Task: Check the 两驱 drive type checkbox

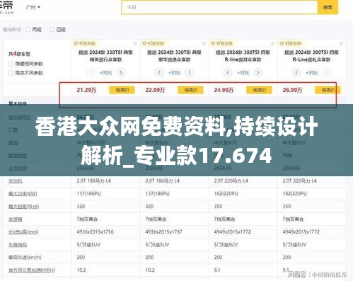Action: click(x=28, y=30)
